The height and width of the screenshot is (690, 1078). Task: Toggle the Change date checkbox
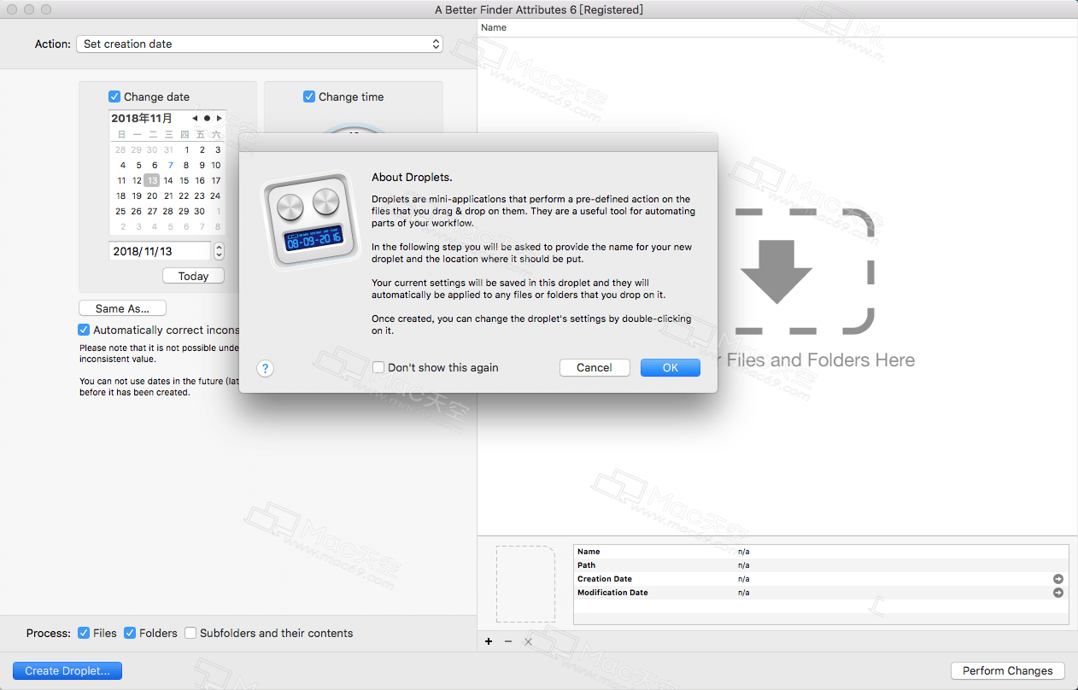tap(114, 96)
